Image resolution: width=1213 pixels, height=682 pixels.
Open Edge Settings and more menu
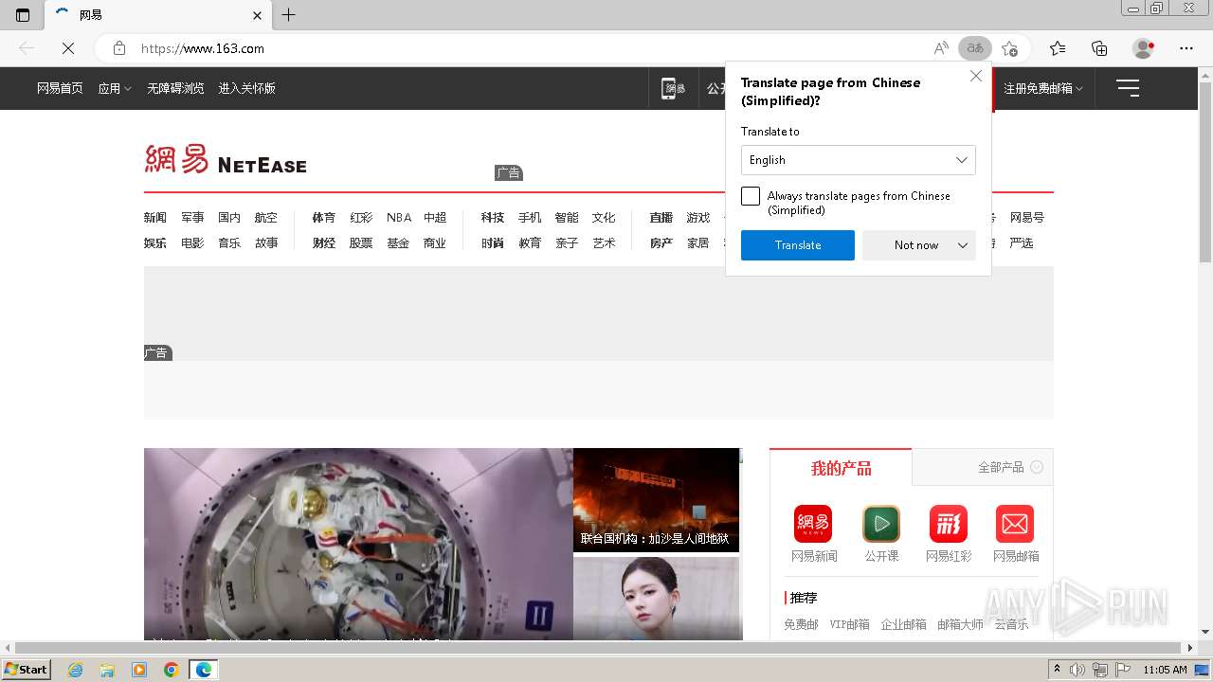[1186, 48]
